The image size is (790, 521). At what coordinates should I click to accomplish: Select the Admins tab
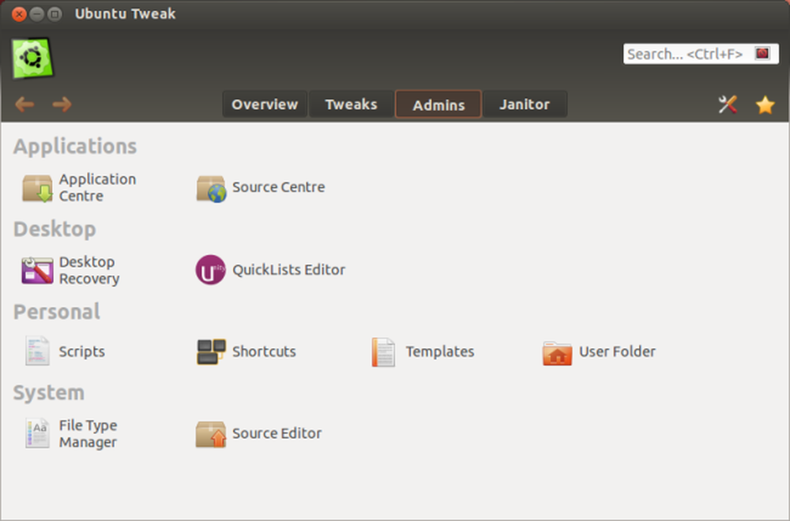coord(438,104)
